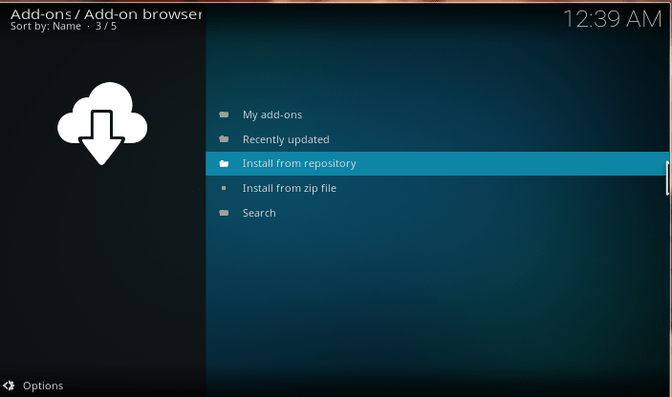Open the My add-ons entry
Viewport: 672px width, 397px height.
pos(436,115)
